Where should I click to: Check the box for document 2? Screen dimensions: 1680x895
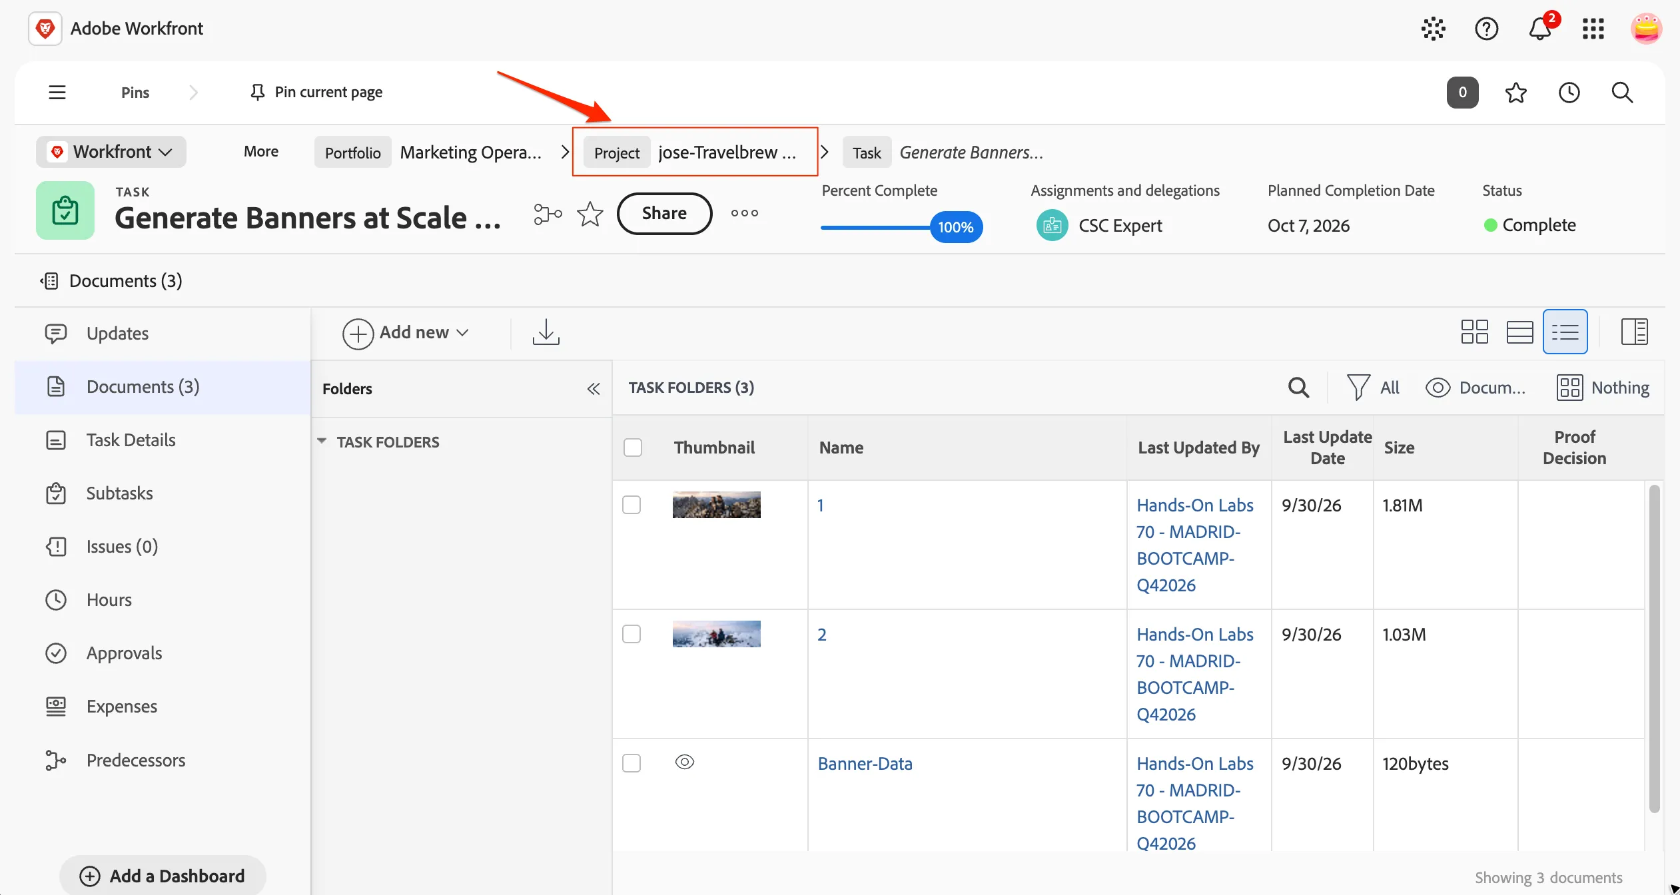coord(631,634)
